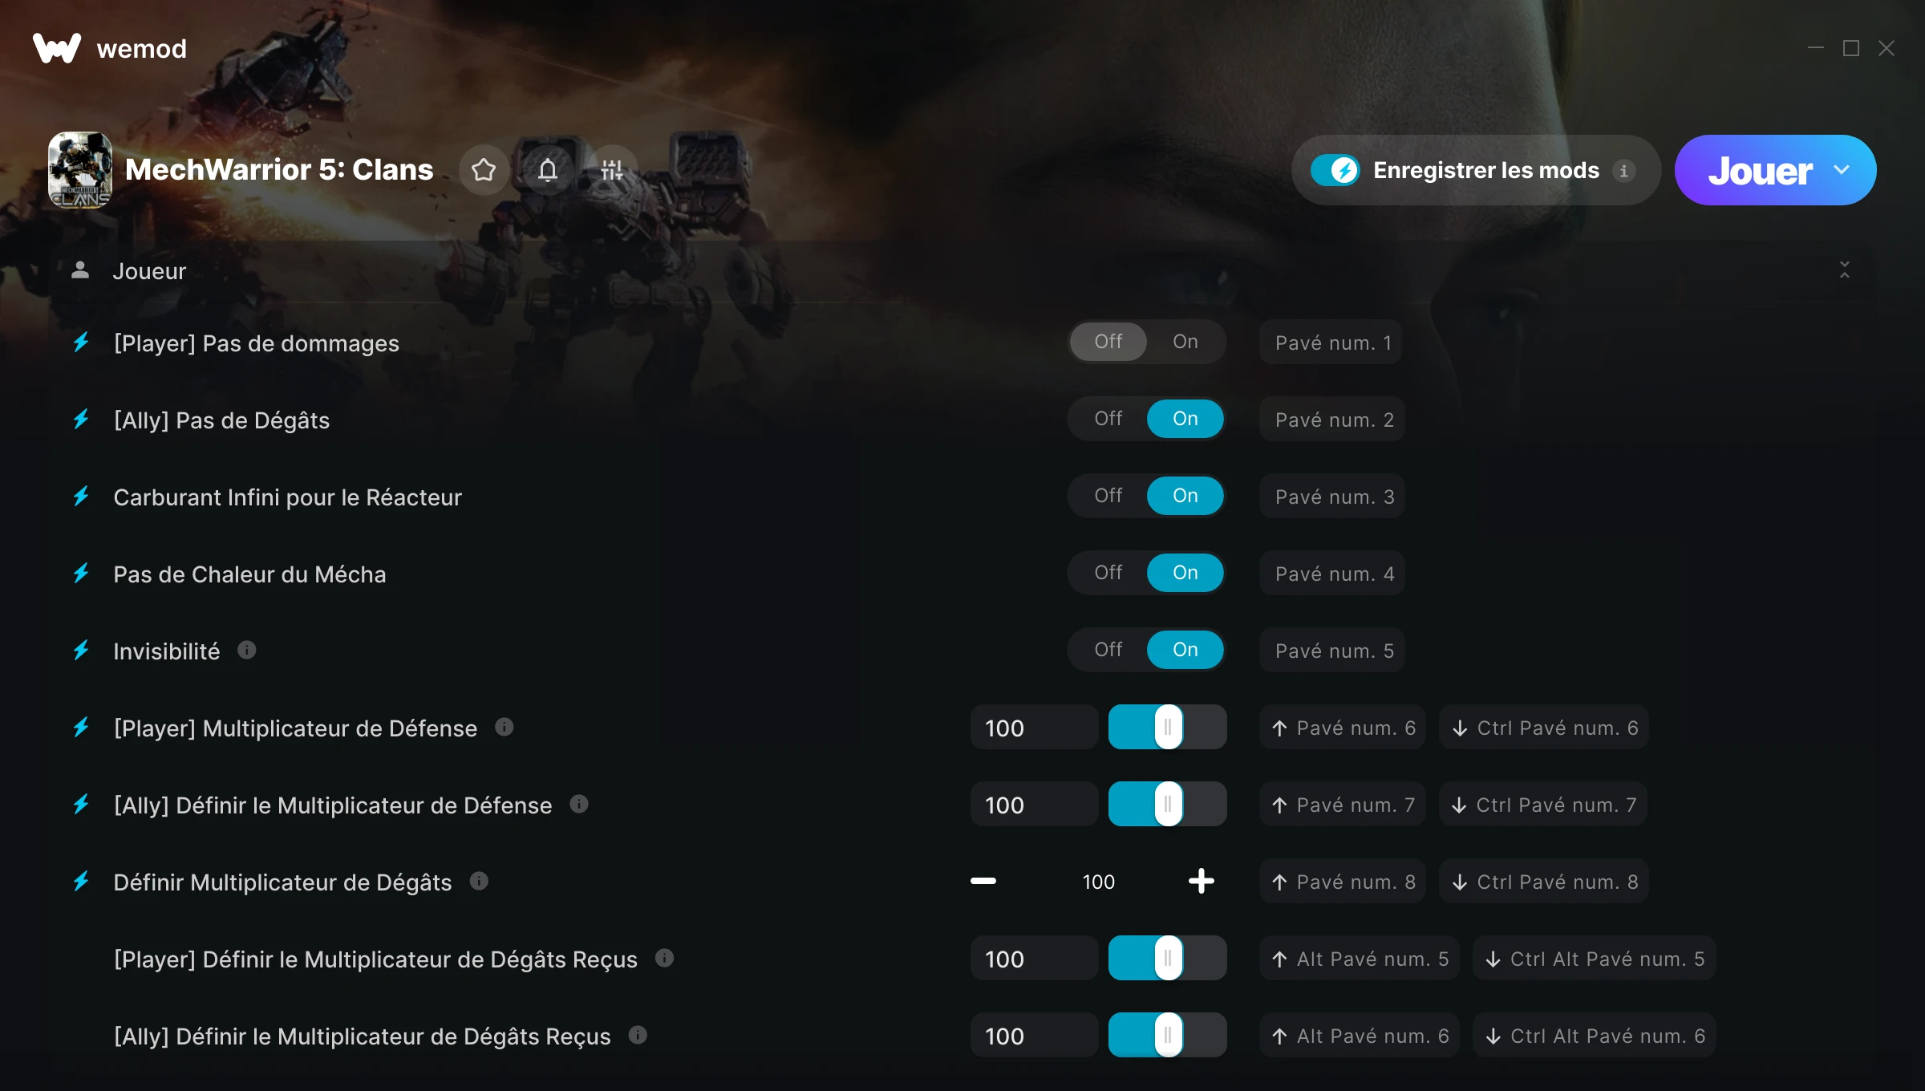Turn Off Pas de Chaleur du Mécha
Screen dimensions: 1925x1091
click(1108, 573)
